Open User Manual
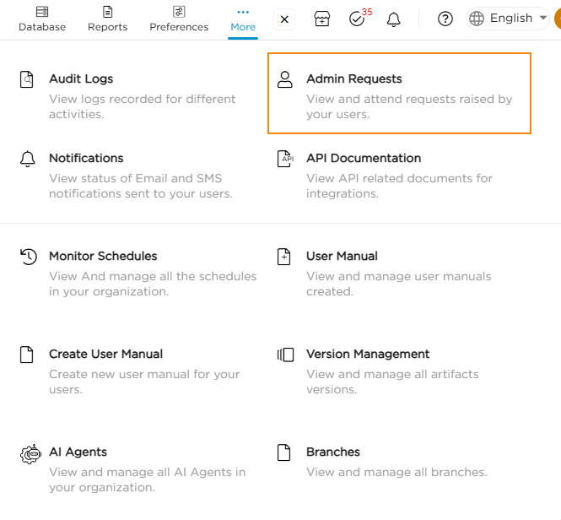This screenshot has width=561, height=520. click(342, 256)
